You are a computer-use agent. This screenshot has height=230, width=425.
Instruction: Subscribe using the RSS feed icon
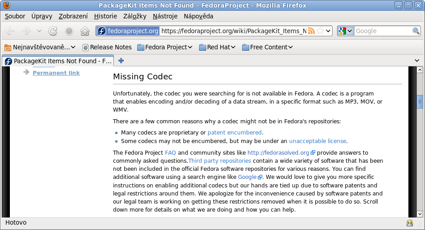click(312, 31)
